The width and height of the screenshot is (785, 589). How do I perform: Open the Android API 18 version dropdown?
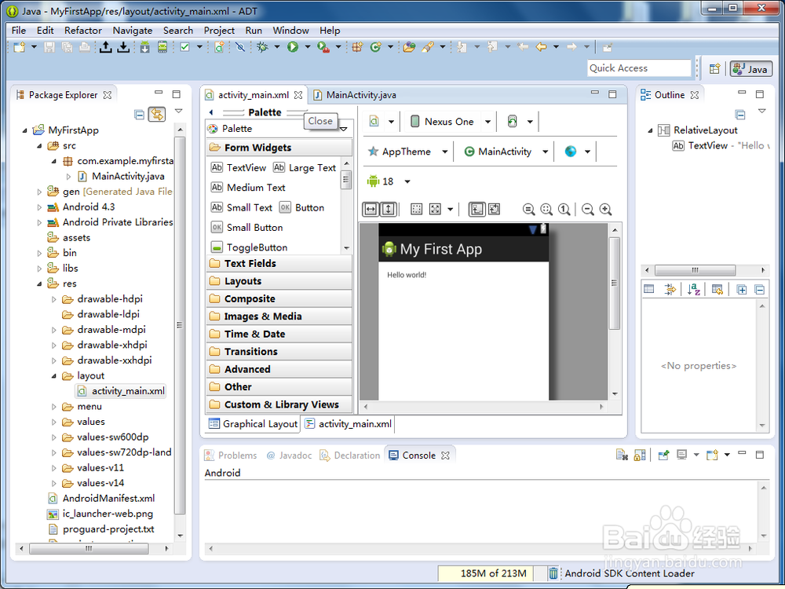407,182
